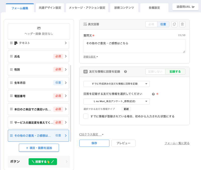This screenshot has height=170, width=201.
Task: Check the pre-filled registered information checkbox
Action: (x=86, y=116)
